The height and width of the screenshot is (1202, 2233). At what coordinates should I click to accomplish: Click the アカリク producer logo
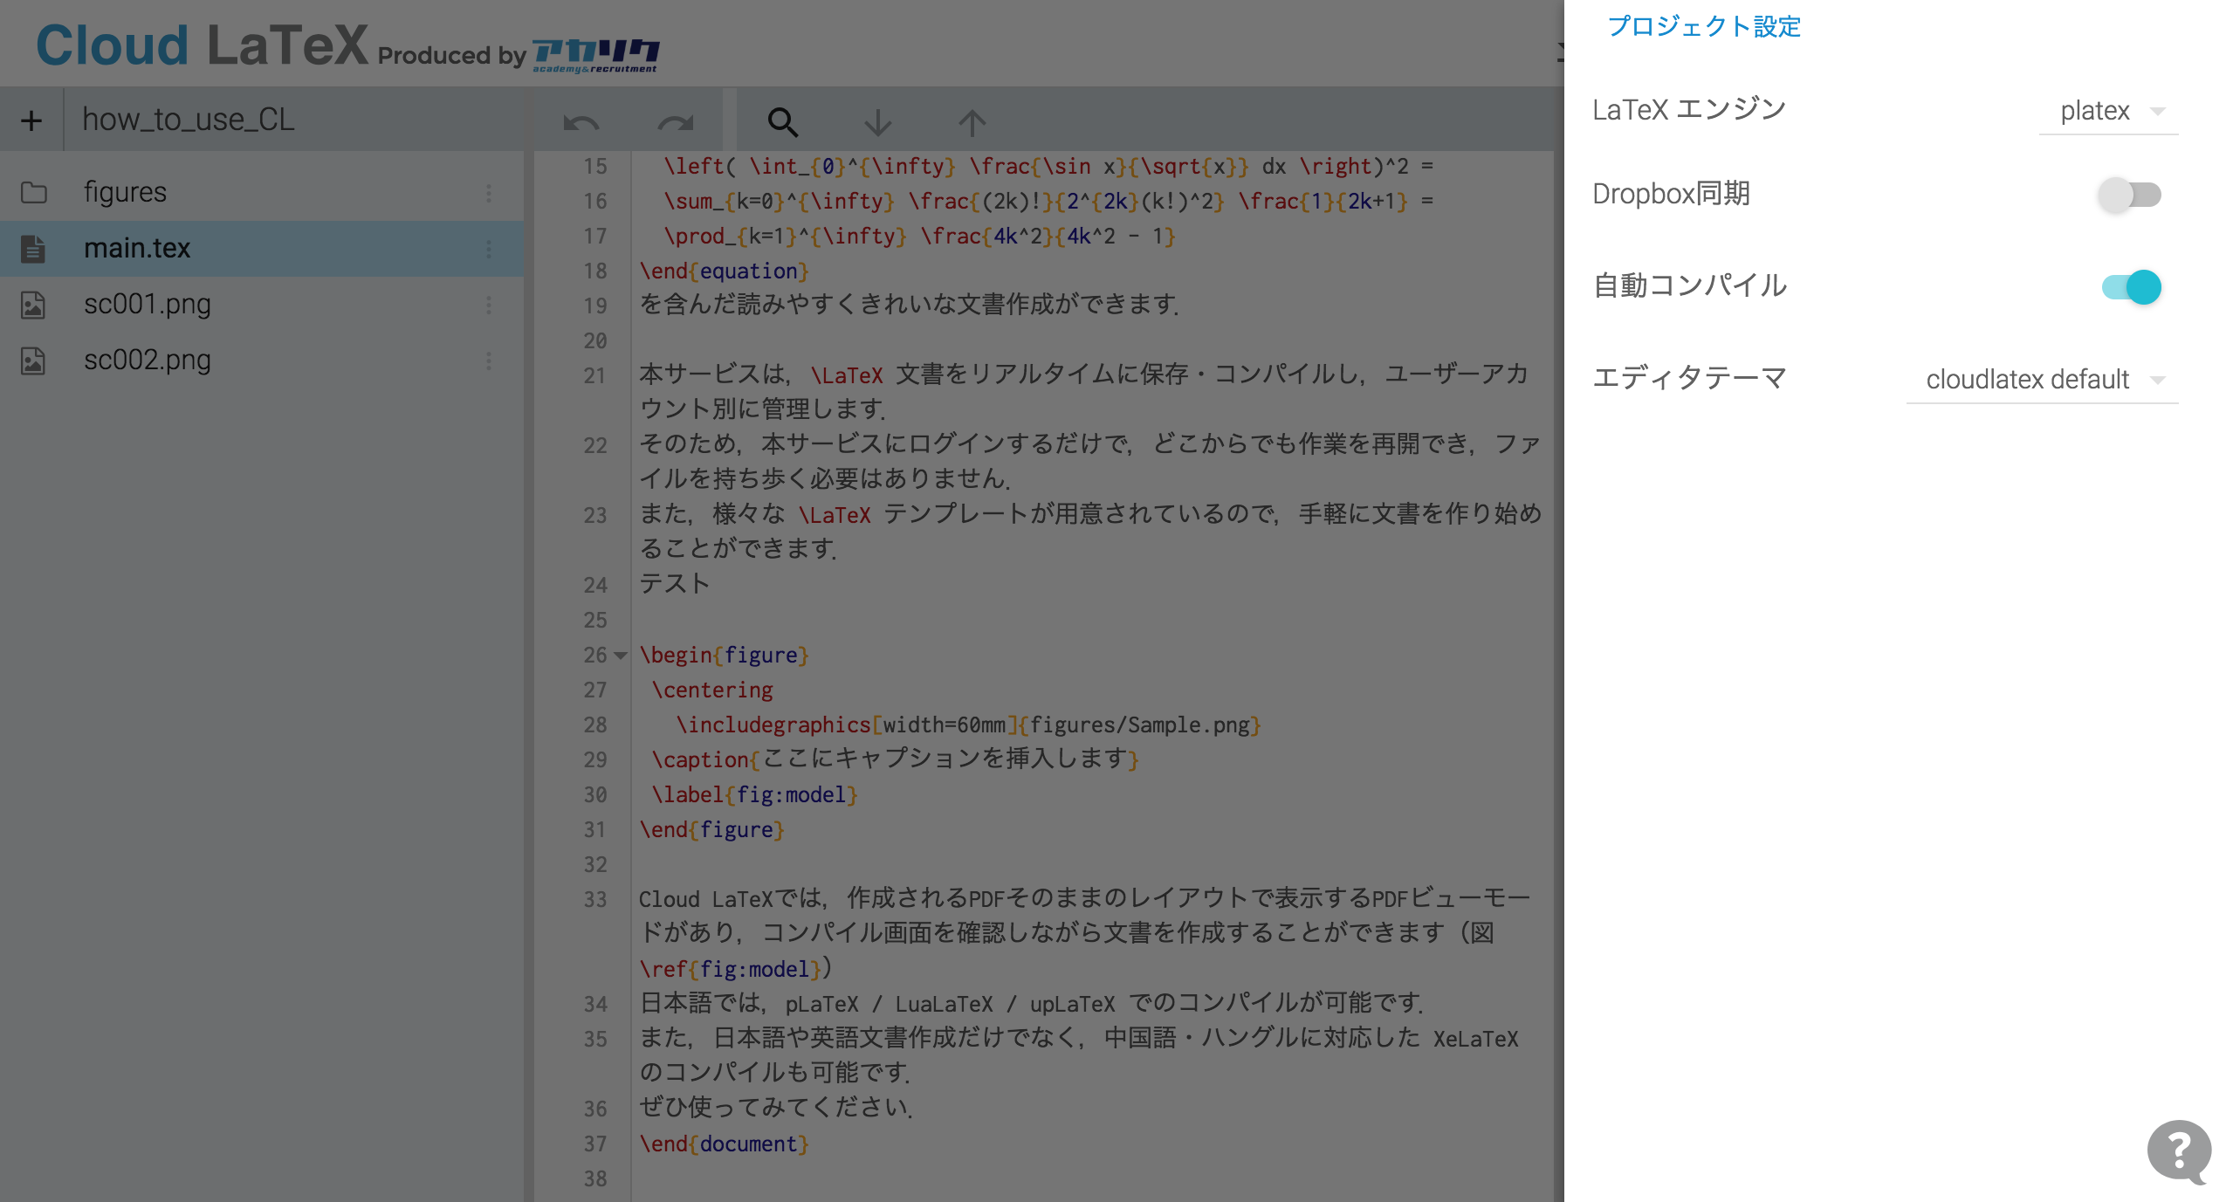point(595,55)
